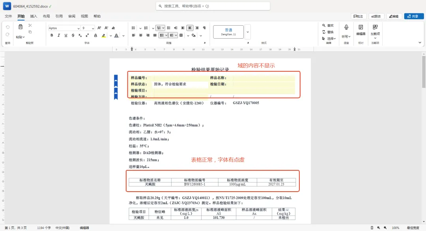Image resolution: width=426 pixels, height=231 pixels.
Task: Open the multilevel list dropdown
Action: pos(163,28)
